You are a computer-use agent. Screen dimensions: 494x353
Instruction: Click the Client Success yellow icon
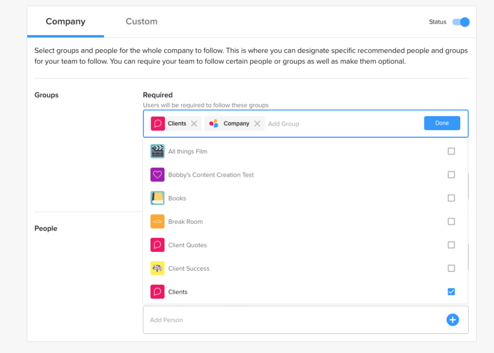[x=157, y=268]
